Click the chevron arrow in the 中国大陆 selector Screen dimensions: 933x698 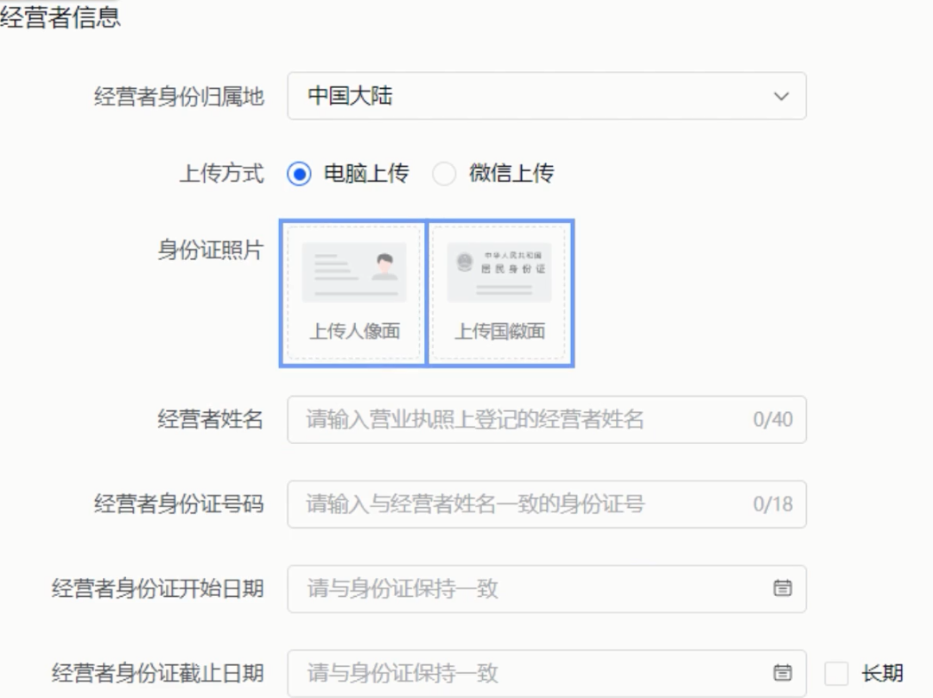click(x=781, y=97)
